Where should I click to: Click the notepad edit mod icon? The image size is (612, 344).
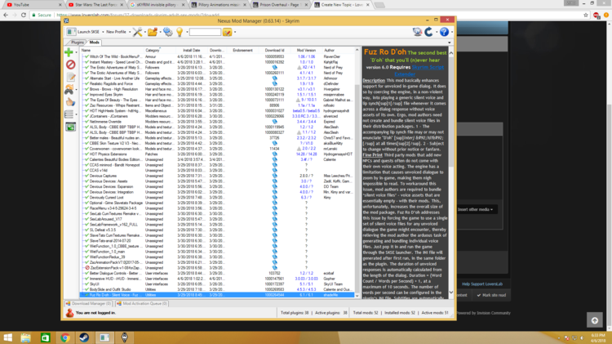point(71,77)
